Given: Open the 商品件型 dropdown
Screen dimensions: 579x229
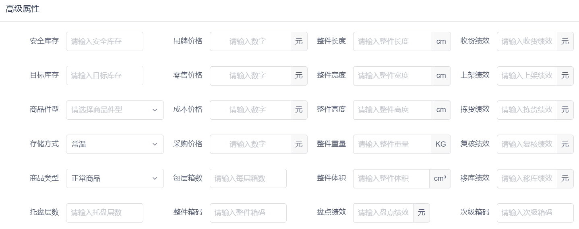Looking at the screenshot, I should point(115,110).
